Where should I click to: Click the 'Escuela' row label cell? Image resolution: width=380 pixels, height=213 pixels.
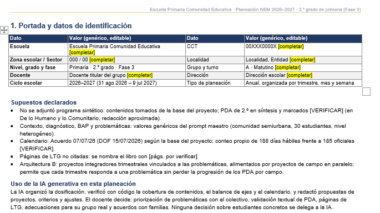click(38, 49)
